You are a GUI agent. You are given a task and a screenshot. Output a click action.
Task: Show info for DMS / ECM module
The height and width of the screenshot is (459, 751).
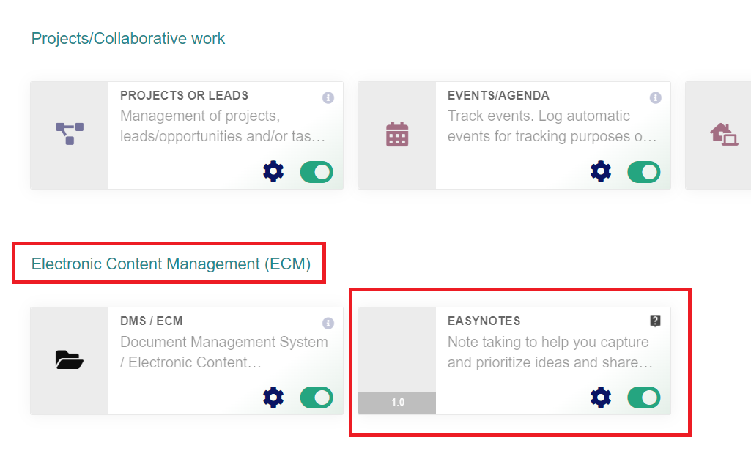tap(328, 323)
